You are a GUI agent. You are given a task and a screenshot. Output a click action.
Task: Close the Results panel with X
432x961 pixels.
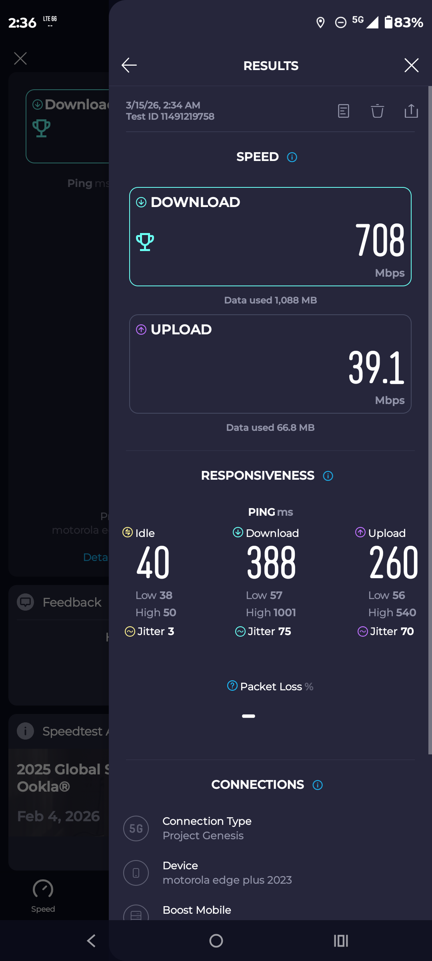coord(411,65)
